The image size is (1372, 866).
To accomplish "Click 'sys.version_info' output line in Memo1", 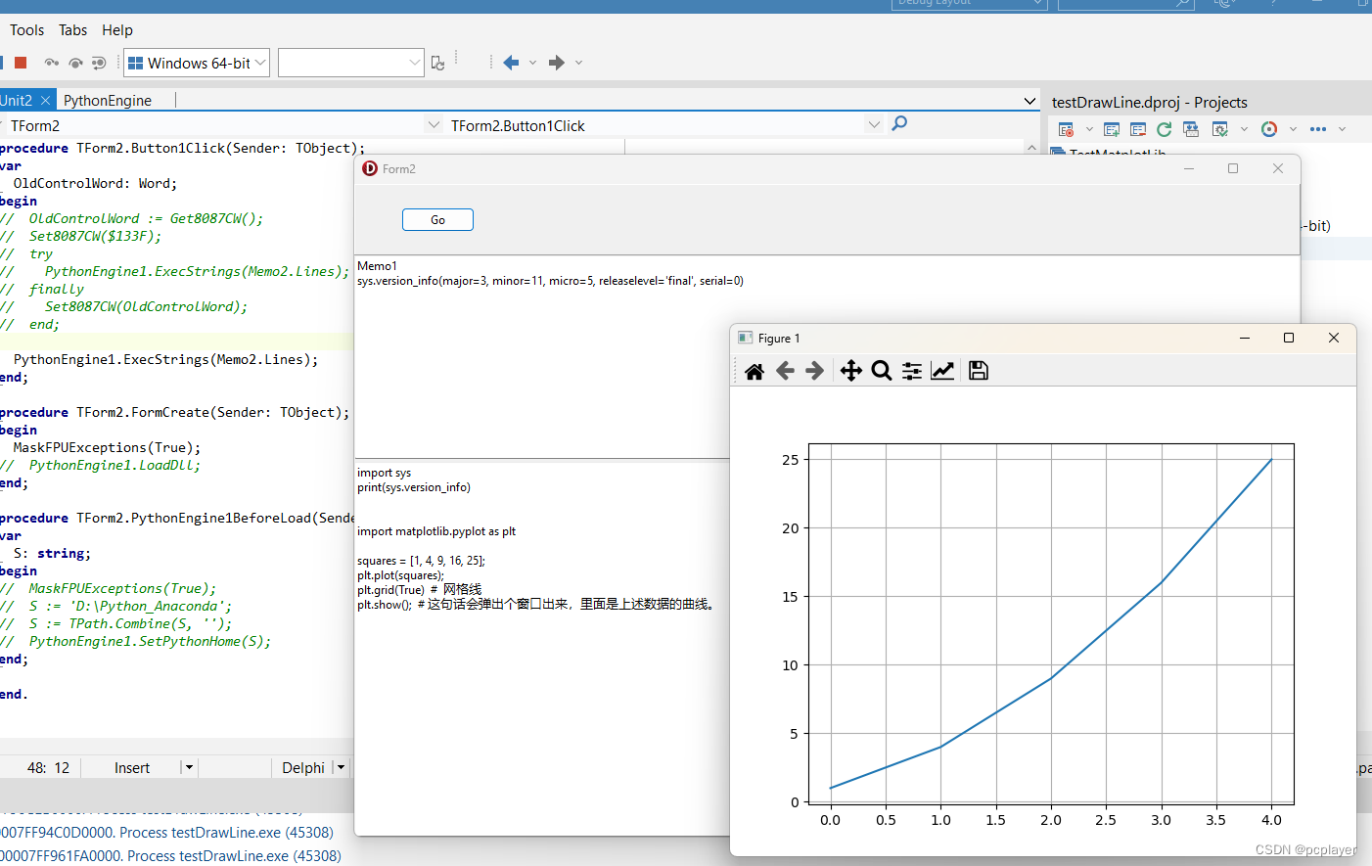I will (550, 281).
